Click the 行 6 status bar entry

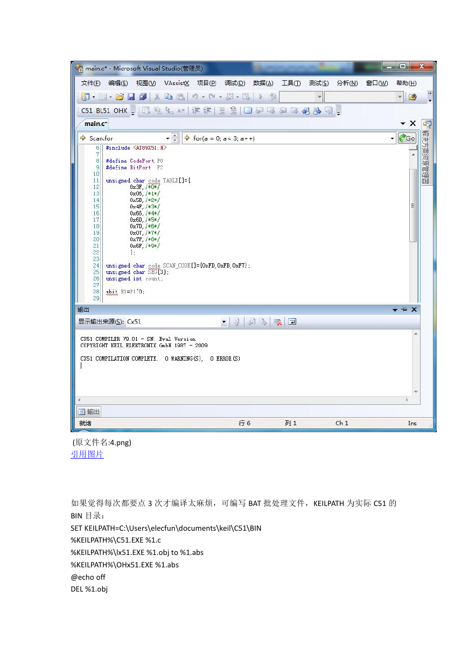[245, 424]
